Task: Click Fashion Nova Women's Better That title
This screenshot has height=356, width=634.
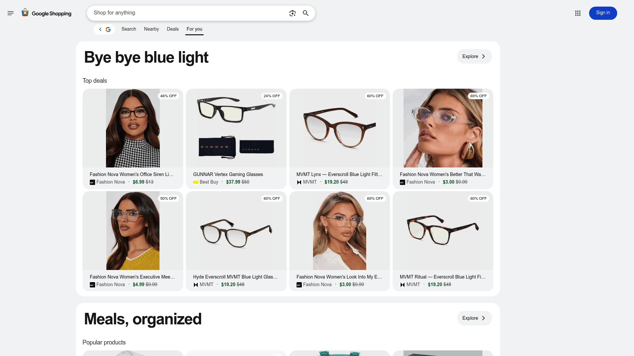Action: [443, 174]
